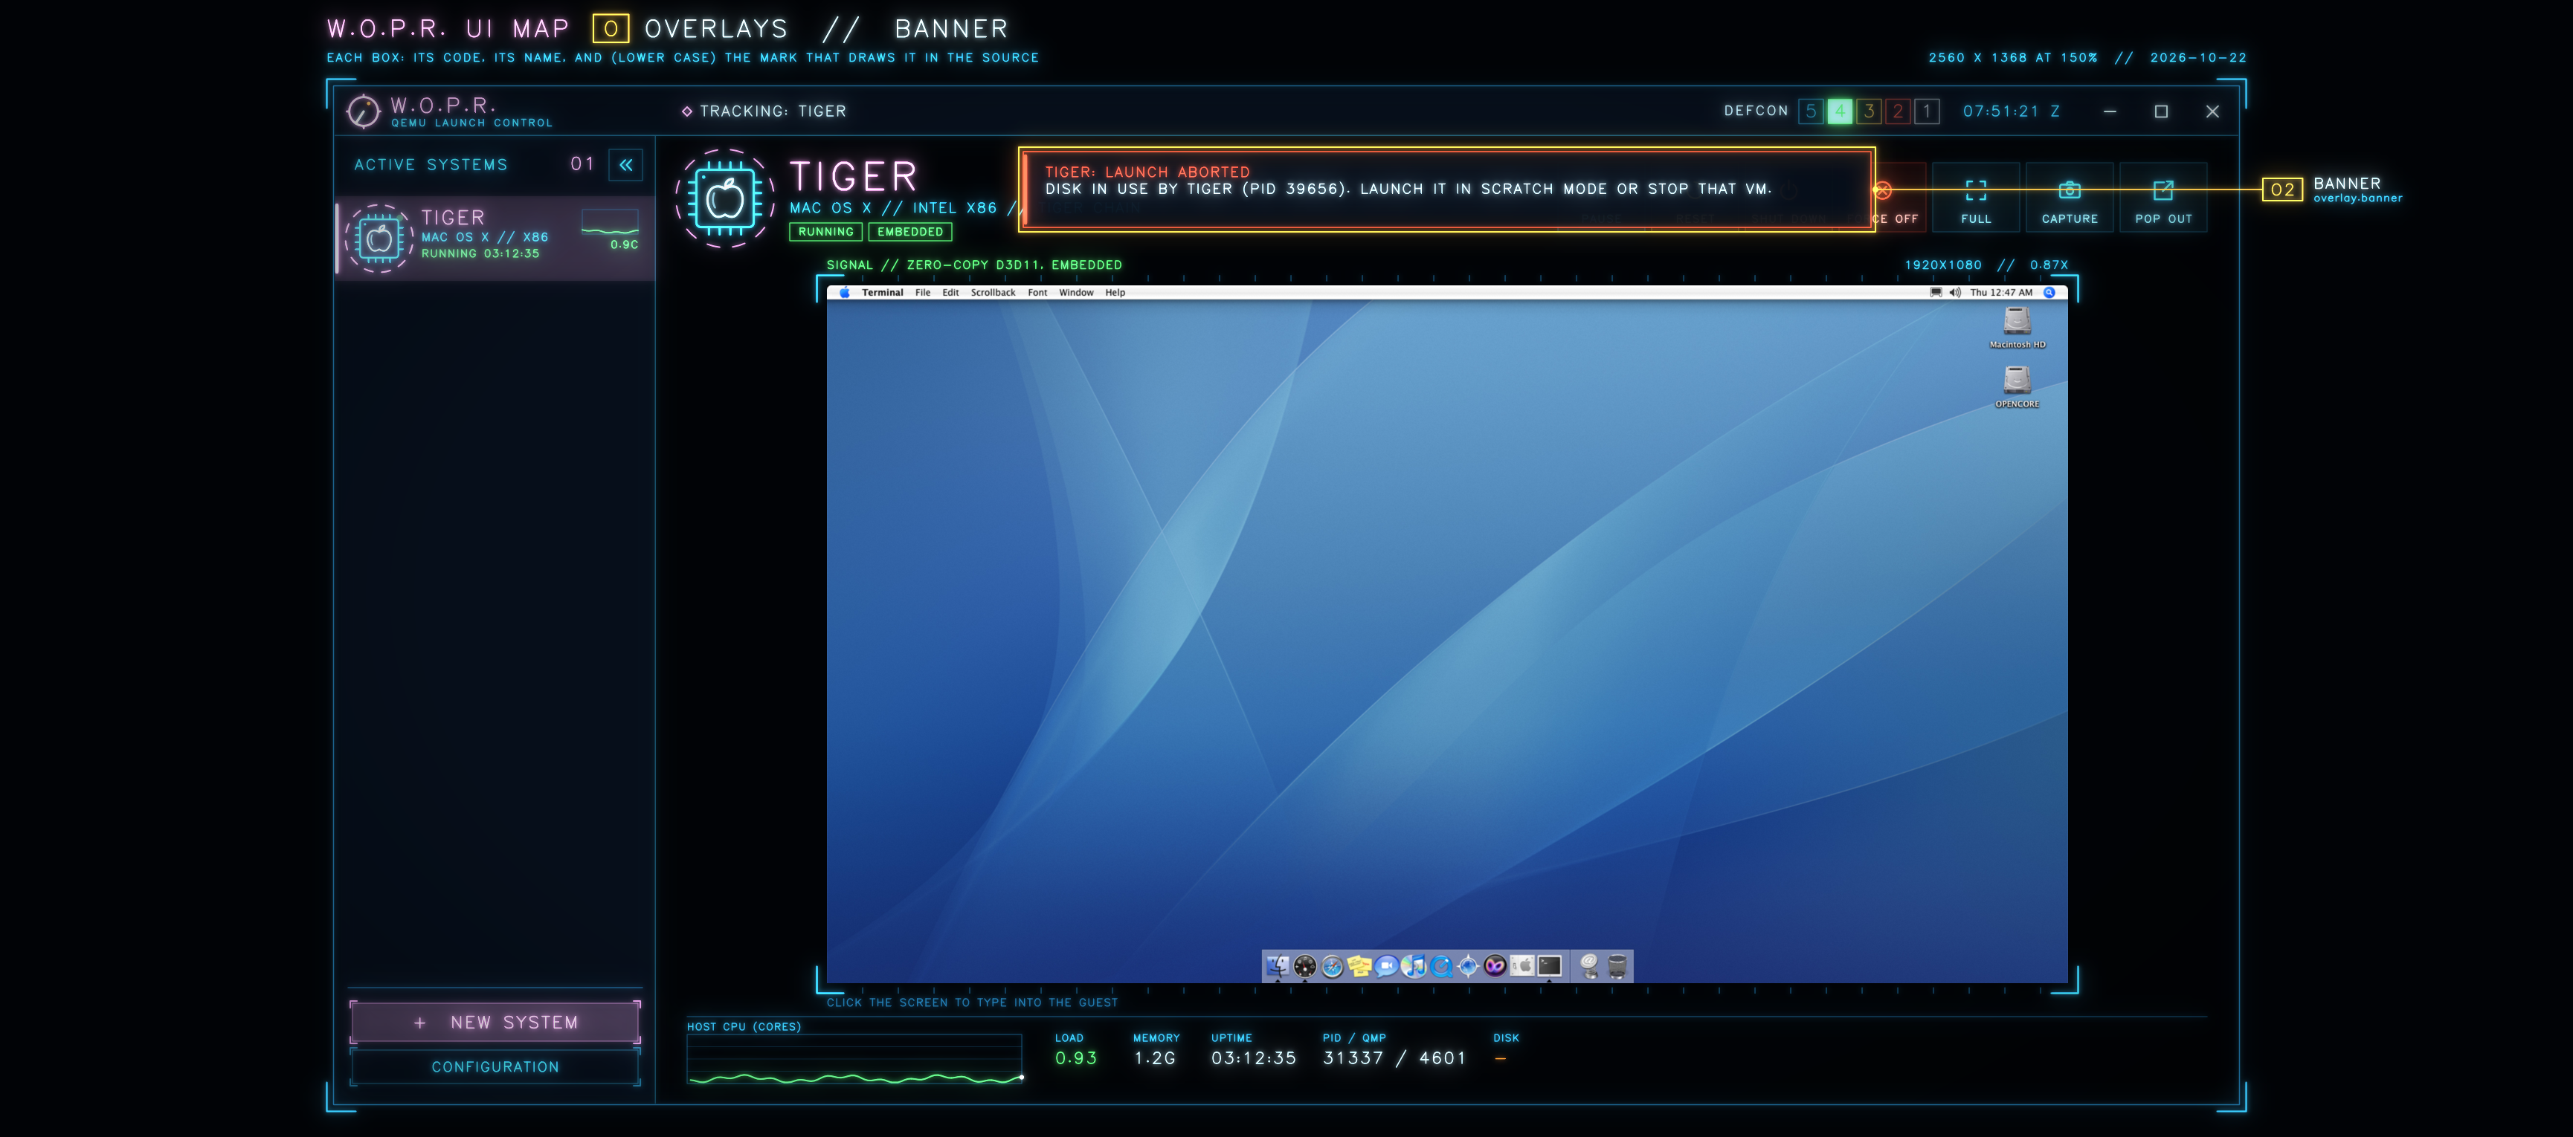Open the Trash in the guest dock
This screenshot has height=1137, width=2573.
[x=1617, y=966]
